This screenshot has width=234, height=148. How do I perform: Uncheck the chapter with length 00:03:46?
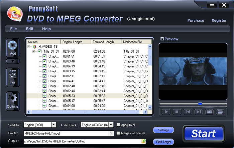[x=44, y=61]
